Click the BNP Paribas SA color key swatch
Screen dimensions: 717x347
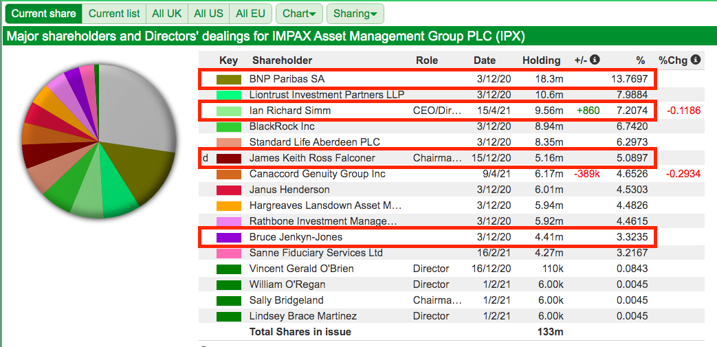[229, 79]
